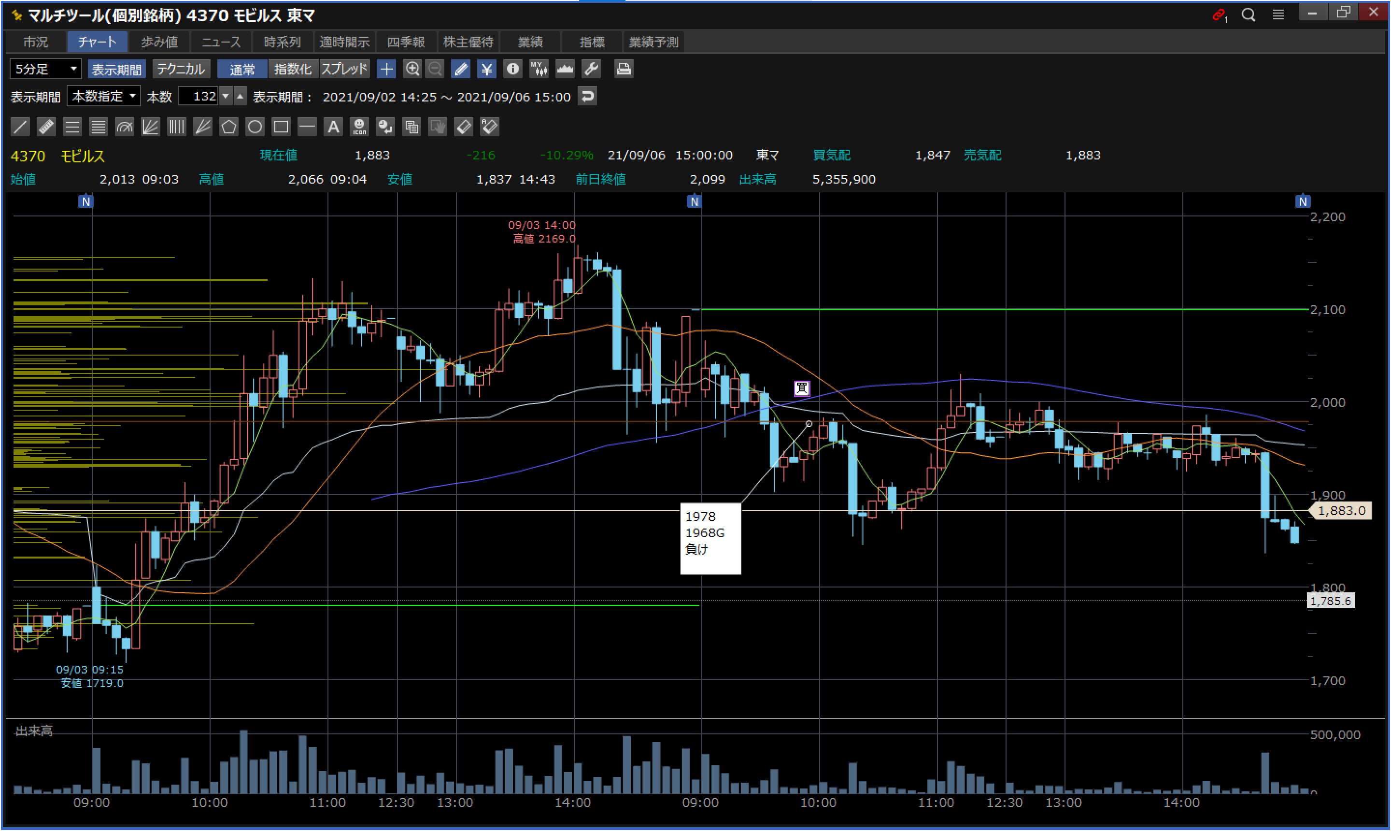Open the 5分足 timeframe dropdown
The width and height of the screenshot is (1391, 831).
pyautogui.click(x=46, y=69)
